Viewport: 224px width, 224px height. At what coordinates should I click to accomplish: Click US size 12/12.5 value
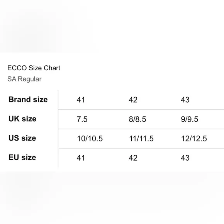point(194,139)
